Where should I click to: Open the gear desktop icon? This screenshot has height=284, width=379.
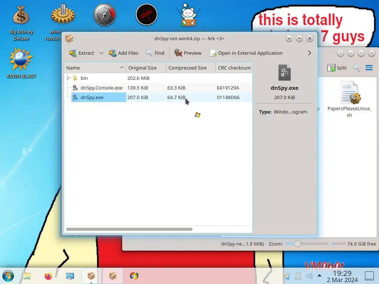pos(63,15)
